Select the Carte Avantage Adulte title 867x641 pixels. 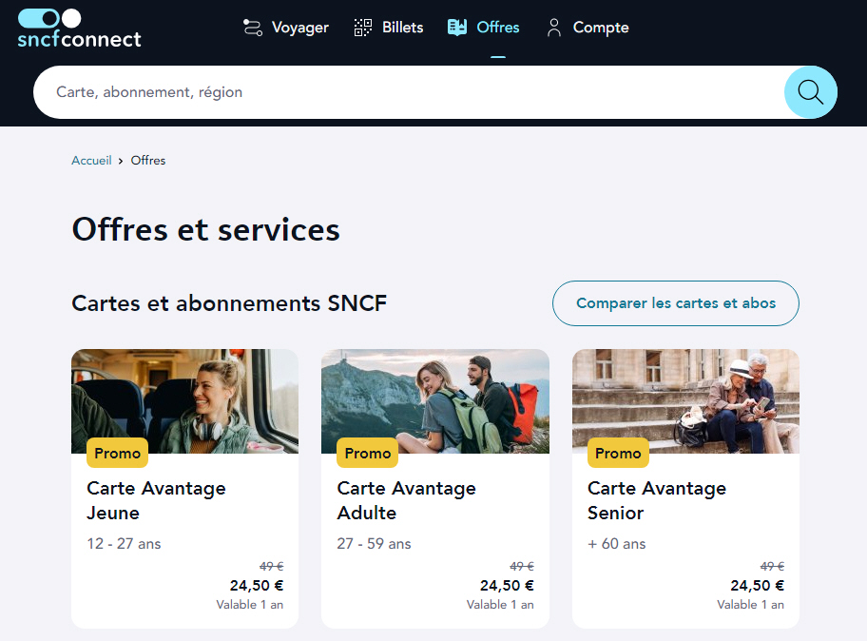click(x=406, y=500)
